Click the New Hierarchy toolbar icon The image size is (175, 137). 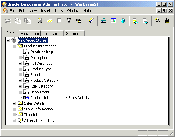[x=104, y=21]
